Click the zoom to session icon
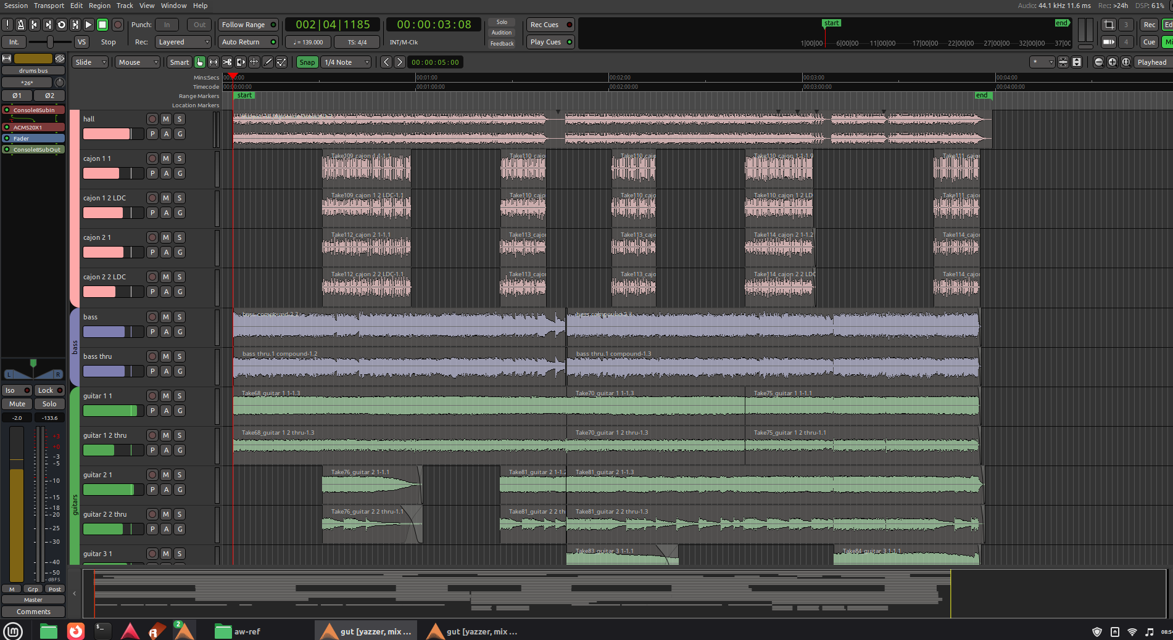The height and width of the screenshot is (640, 1173). click(x=1125, y=62)
